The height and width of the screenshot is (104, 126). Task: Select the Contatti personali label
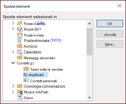tap(44, 81)
